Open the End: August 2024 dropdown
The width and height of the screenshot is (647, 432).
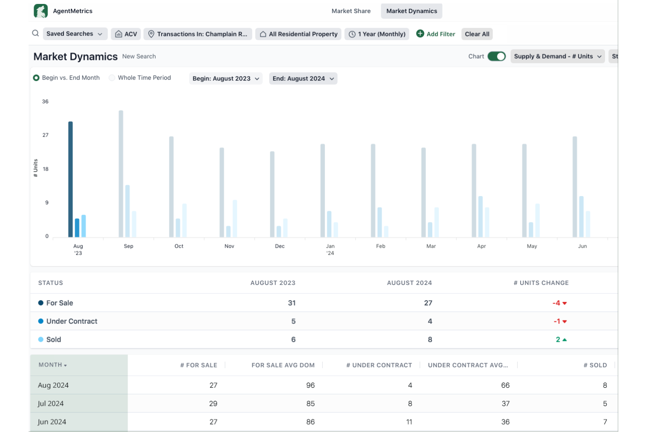[303, 78]
